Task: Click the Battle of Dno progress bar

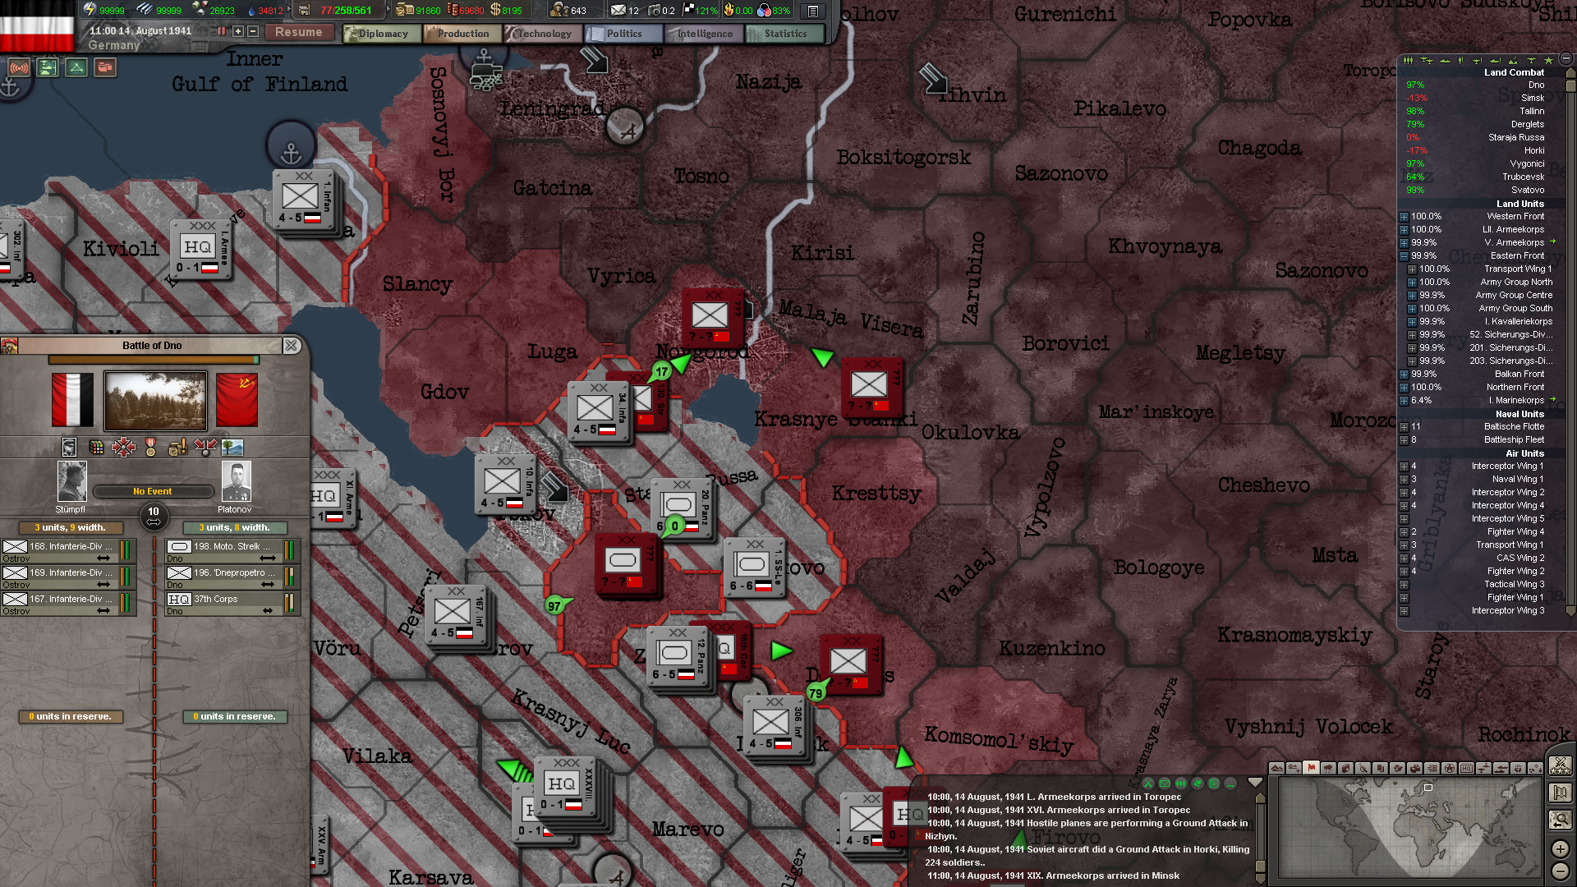Action: click(x=154, y=360)
